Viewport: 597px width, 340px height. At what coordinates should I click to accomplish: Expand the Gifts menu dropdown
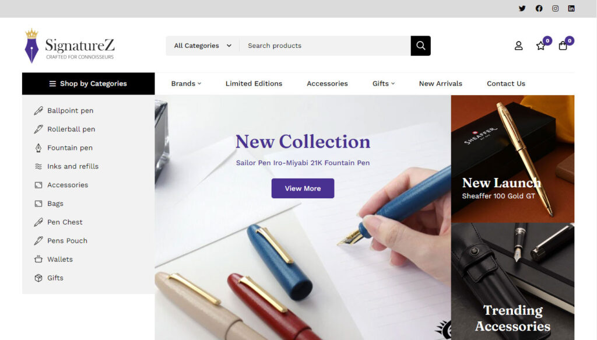[x=384, y=83]
